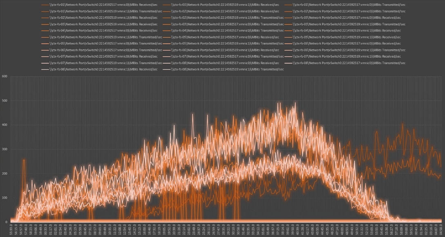Select the 500 label on the vertical axis
The height and width of the screenshot is (237, 445).
tap(4, 101)
